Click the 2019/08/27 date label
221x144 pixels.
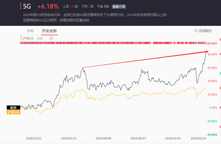point(138,138)
